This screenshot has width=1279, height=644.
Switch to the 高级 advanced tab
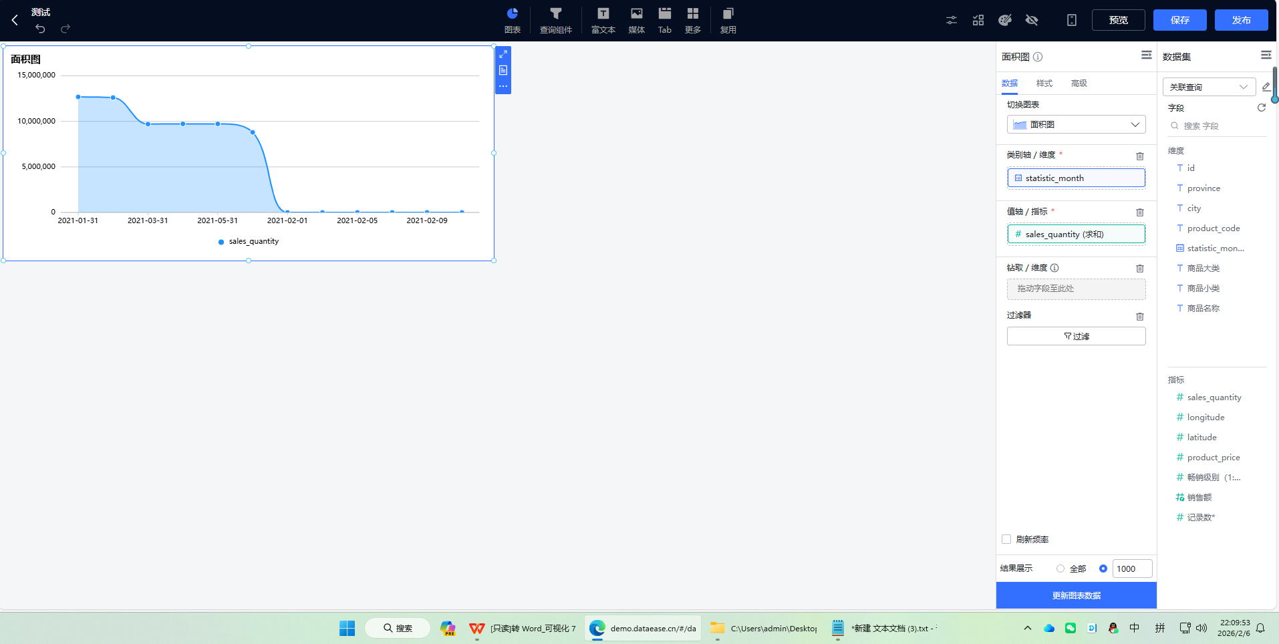coord(1079,84)
